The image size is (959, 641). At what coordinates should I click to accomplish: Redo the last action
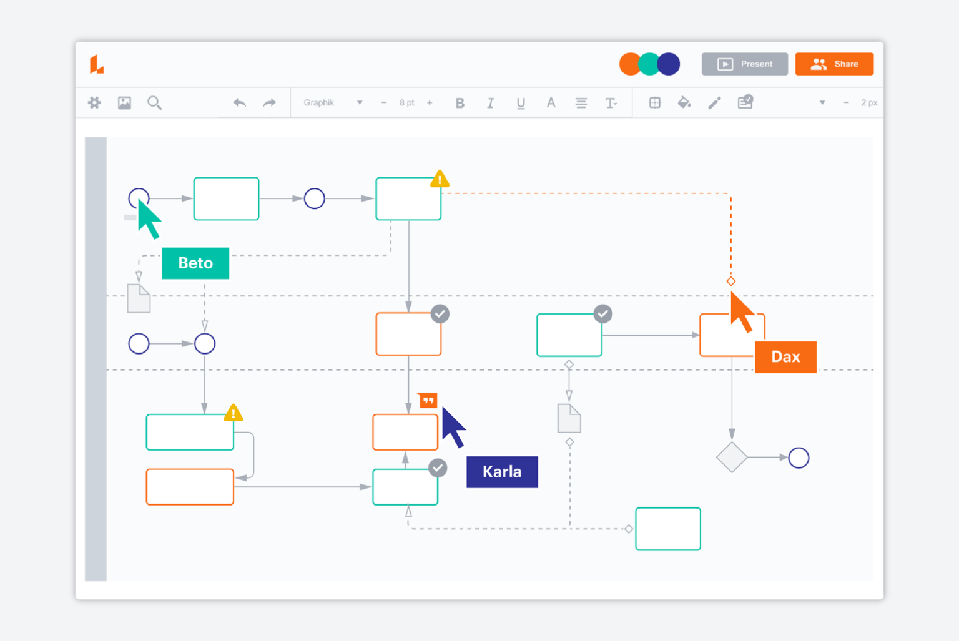point(269,102)
